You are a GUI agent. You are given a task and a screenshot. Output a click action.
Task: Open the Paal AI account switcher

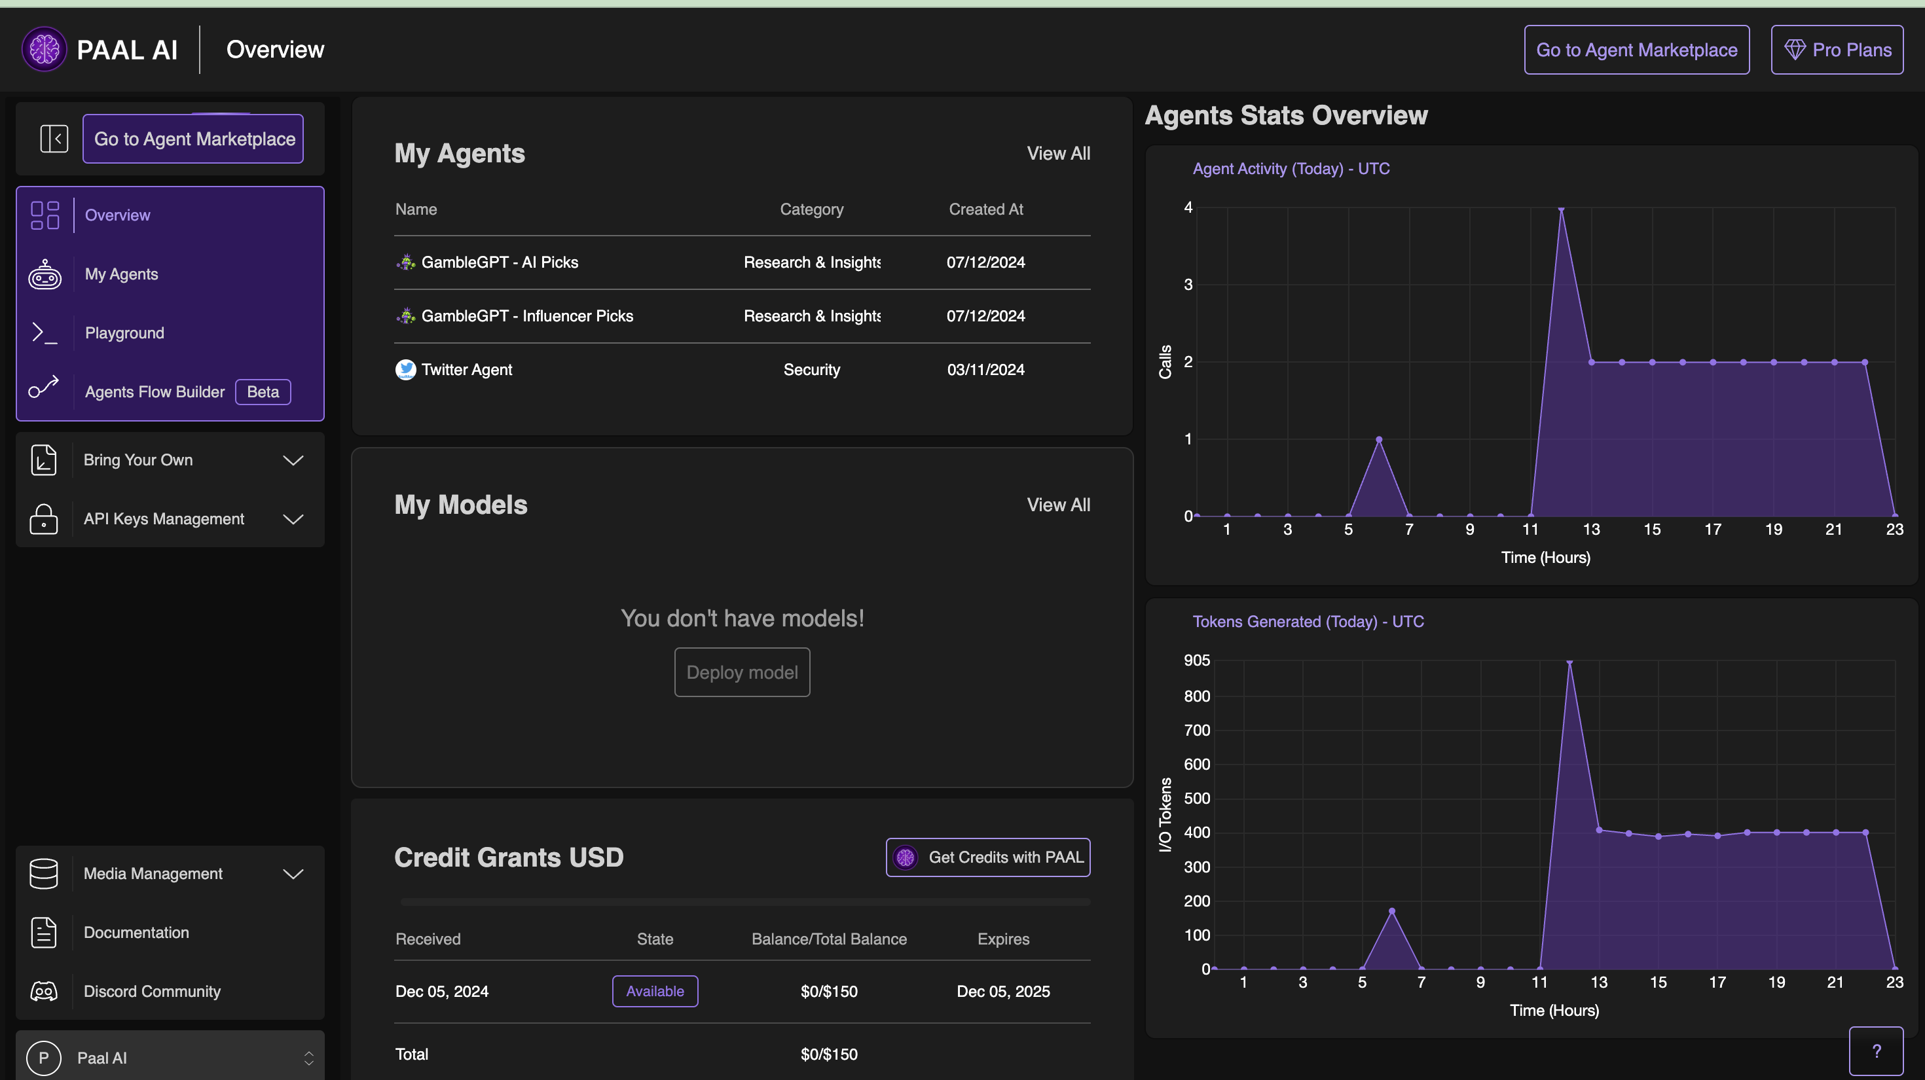coord(170,1058)
